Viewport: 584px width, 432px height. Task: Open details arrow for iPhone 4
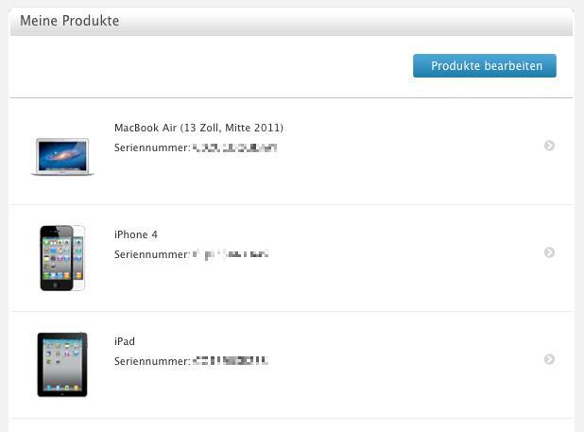pos(549,252)
